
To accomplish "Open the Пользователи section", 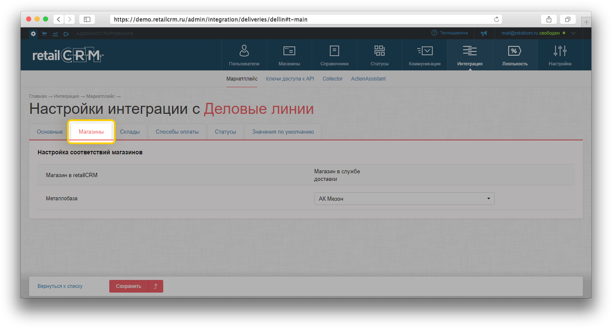I will tap(244, 55).
